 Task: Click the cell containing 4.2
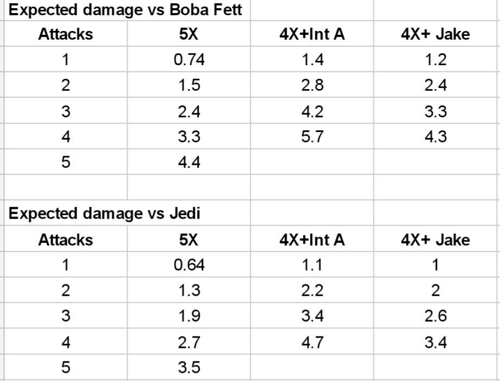point(312,111)
